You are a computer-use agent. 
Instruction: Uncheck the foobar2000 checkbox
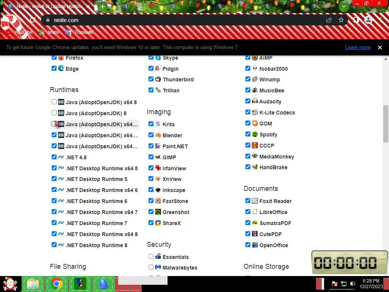[248, 68]
